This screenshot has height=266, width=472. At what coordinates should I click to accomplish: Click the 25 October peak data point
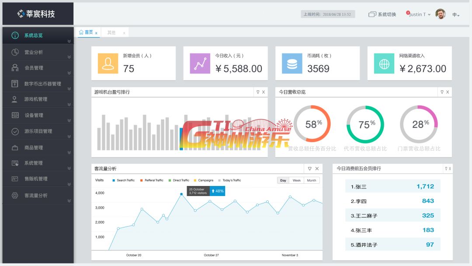pos(181,194)
